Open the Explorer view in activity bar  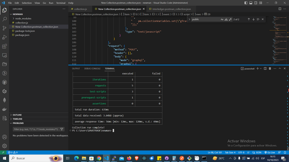coord(4,10)
